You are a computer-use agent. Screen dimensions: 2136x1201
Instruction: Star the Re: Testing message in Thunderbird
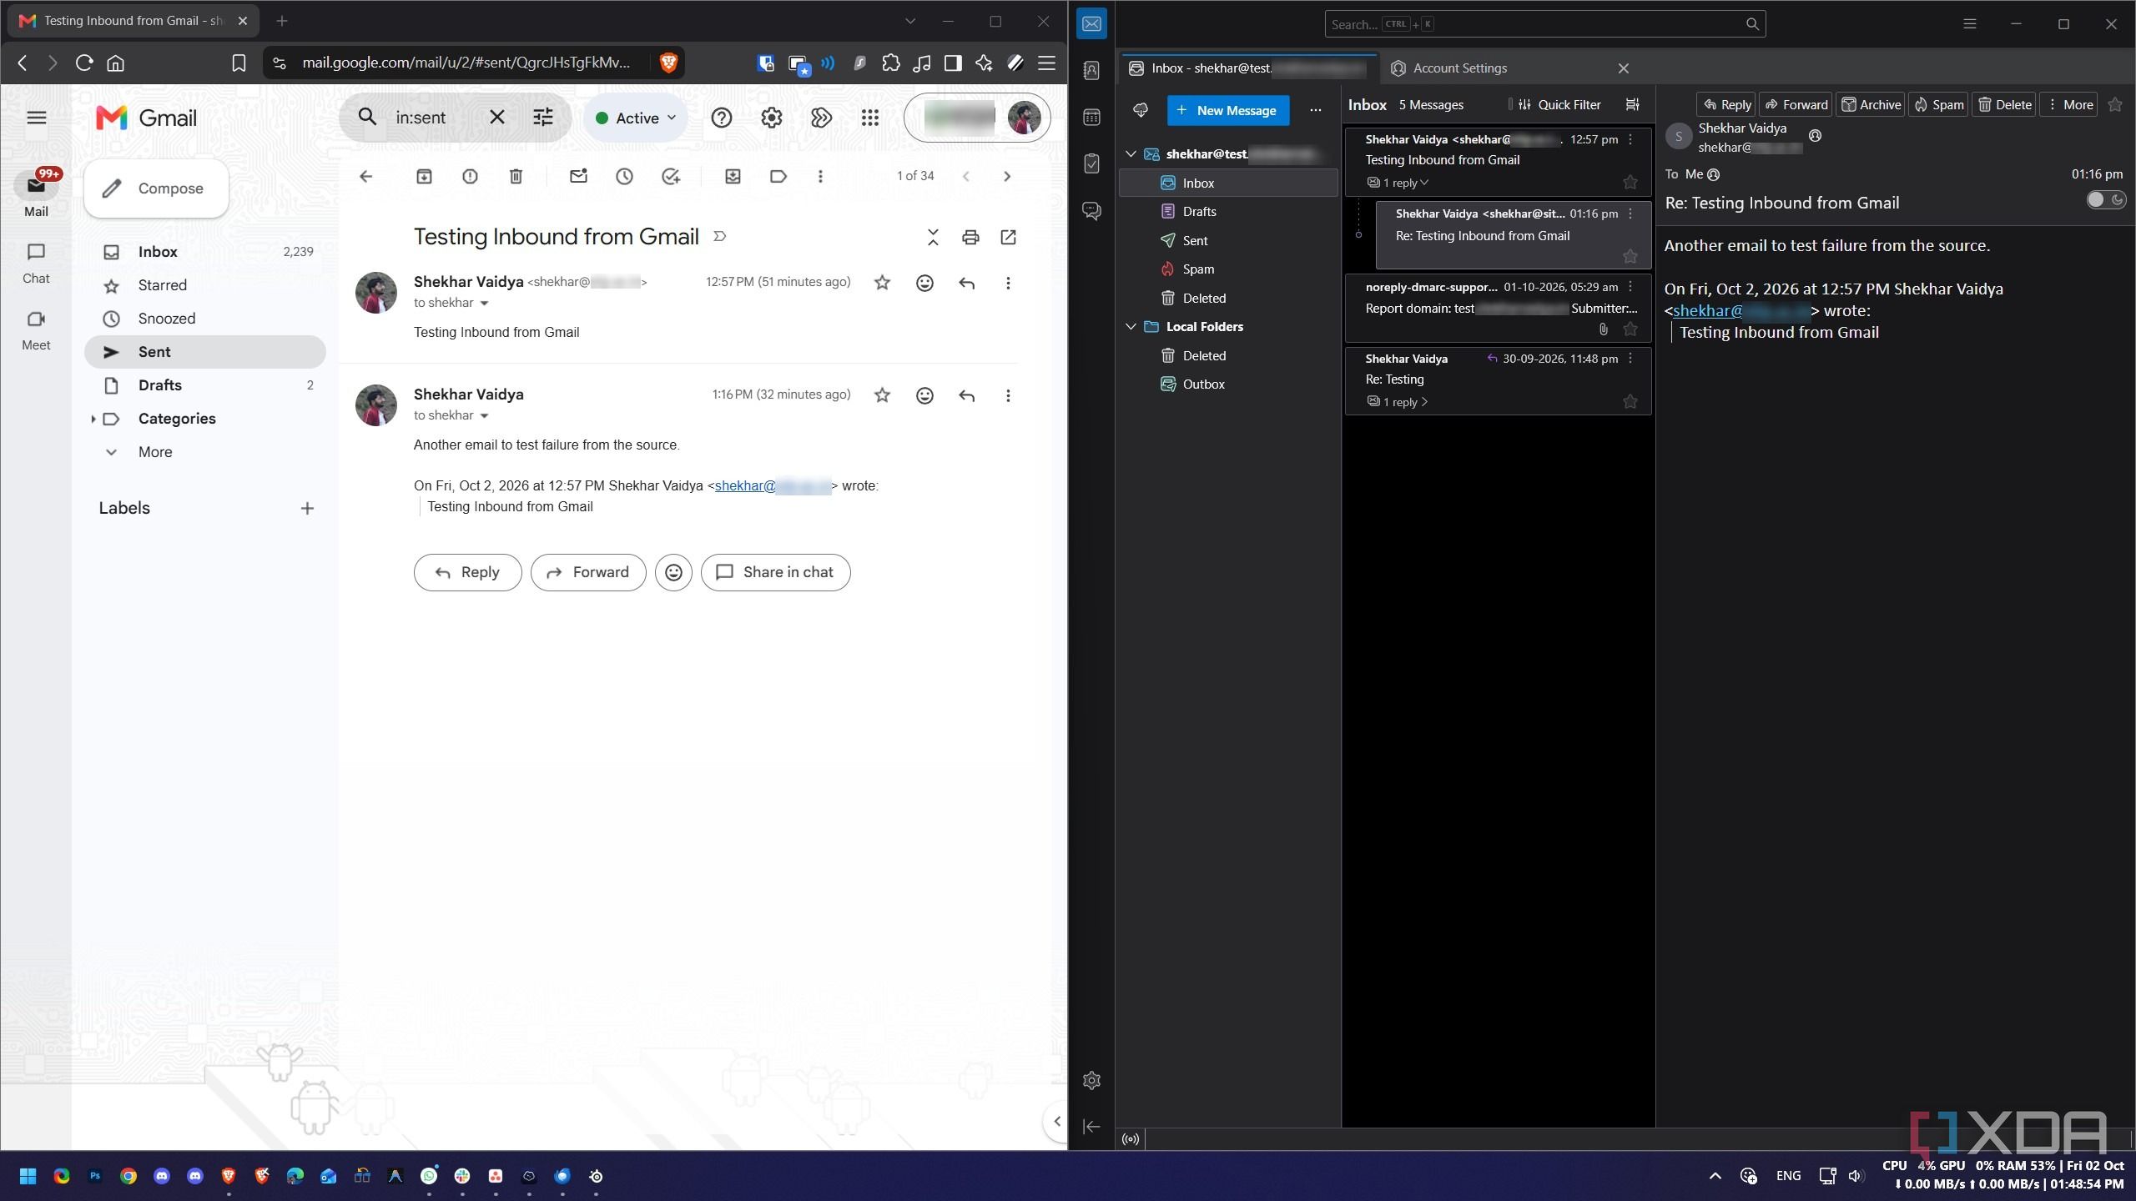point(1630,402)
